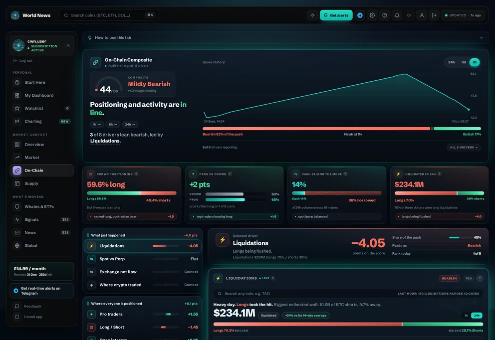Open the Telegram icon in top bar

[360, 15]
